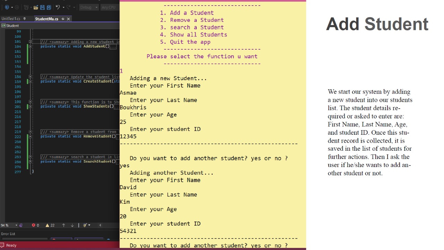
Task: Click the Save All icon
Action: 49,7
